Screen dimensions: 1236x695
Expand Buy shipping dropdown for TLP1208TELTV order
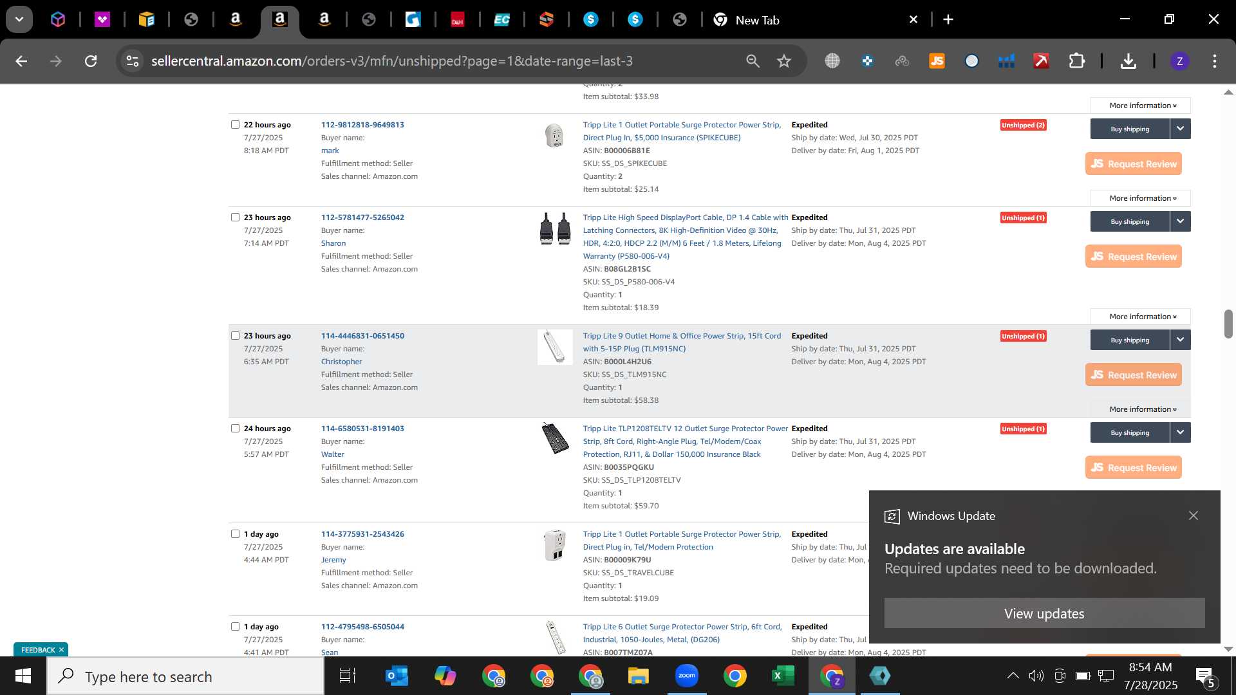tap(1180, 432)
